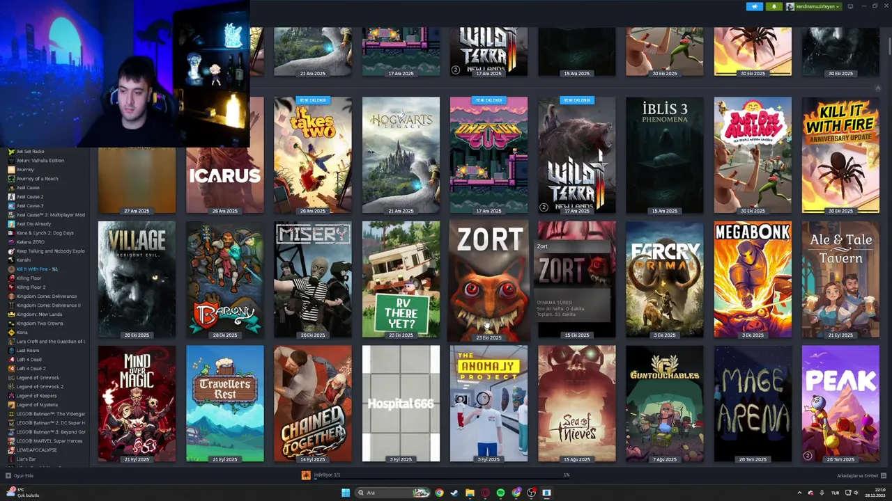Viewport: 892px width, 501px height.
Task: Select Mage Arena game cover
Action: pos(753,404)
